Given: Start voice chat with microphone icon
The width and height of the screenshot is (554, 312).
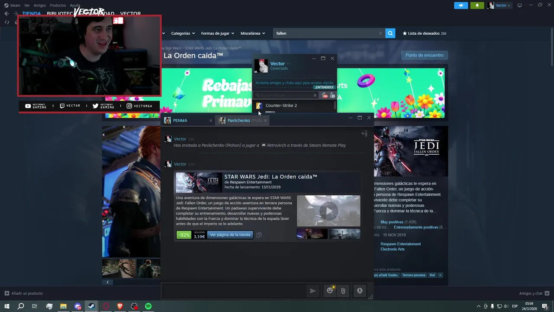Looking at the screenshot, I should click(x=360, y=291).
